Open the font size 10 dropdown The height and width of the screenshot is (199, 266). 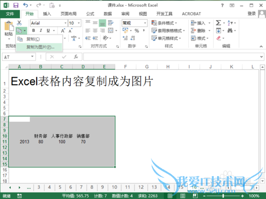click(79, 23)
